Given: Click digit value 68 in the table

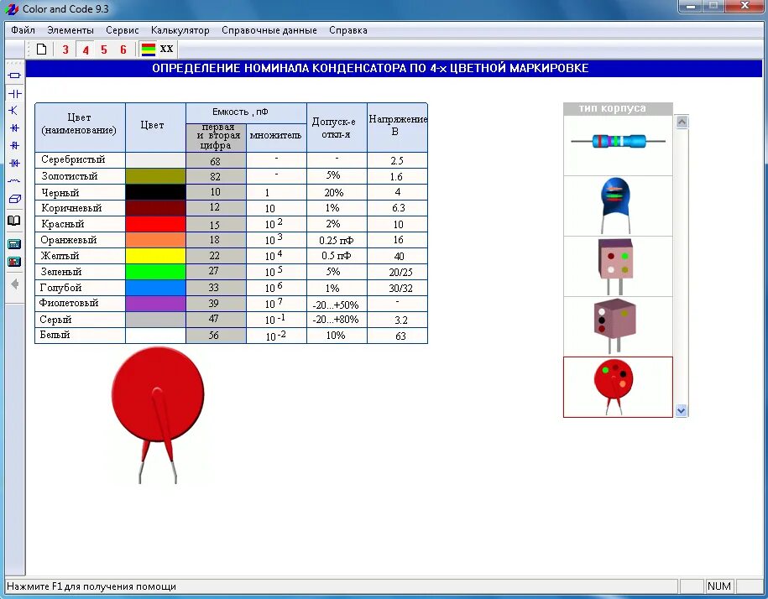Looking at the screenshot, I should (x=216, y=161).
